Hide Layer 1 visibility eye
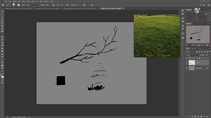The width and height of the screenshot is (211, 118). click(187, 63)
